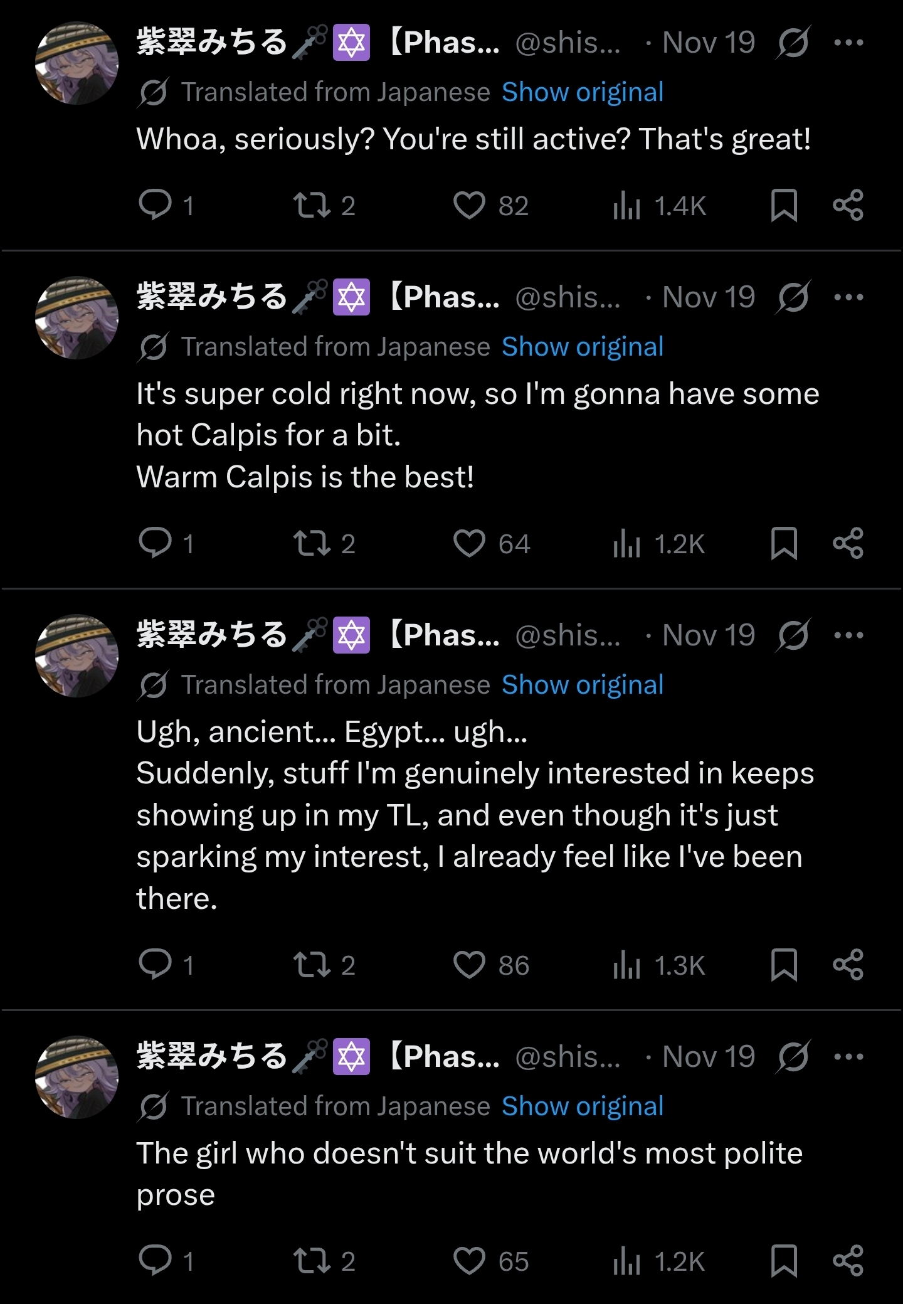Like the "world's most polite prose" tweet
The width and height of the screenshot is (903, 1304).
(469, 1261)
